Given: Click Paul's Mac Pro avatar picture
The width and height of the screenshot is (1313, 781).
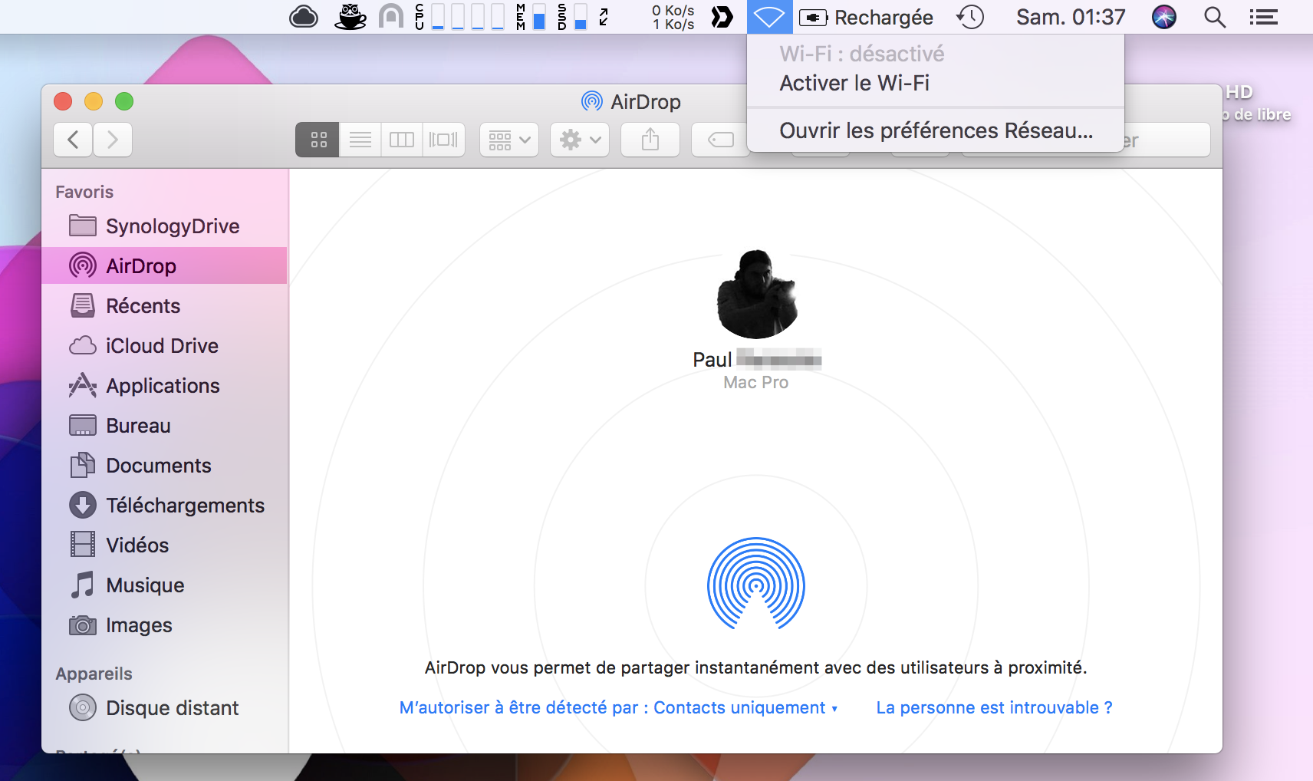Looking at the screenshot, I should pyautogui.click(x=757, y=295).
